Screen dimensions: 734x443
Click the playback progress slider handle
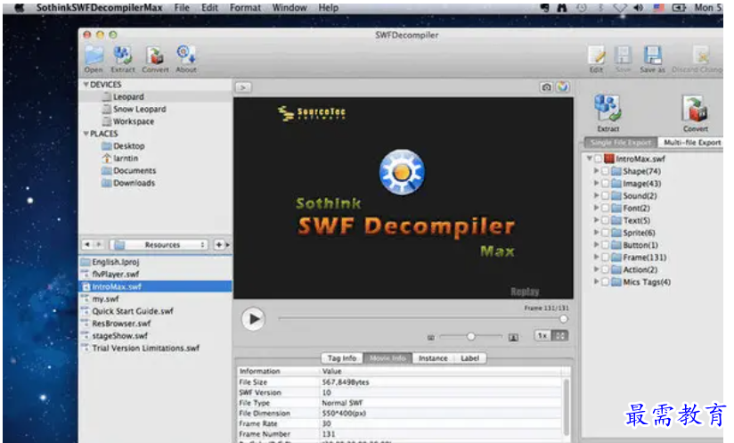click(x=564, y=319)
